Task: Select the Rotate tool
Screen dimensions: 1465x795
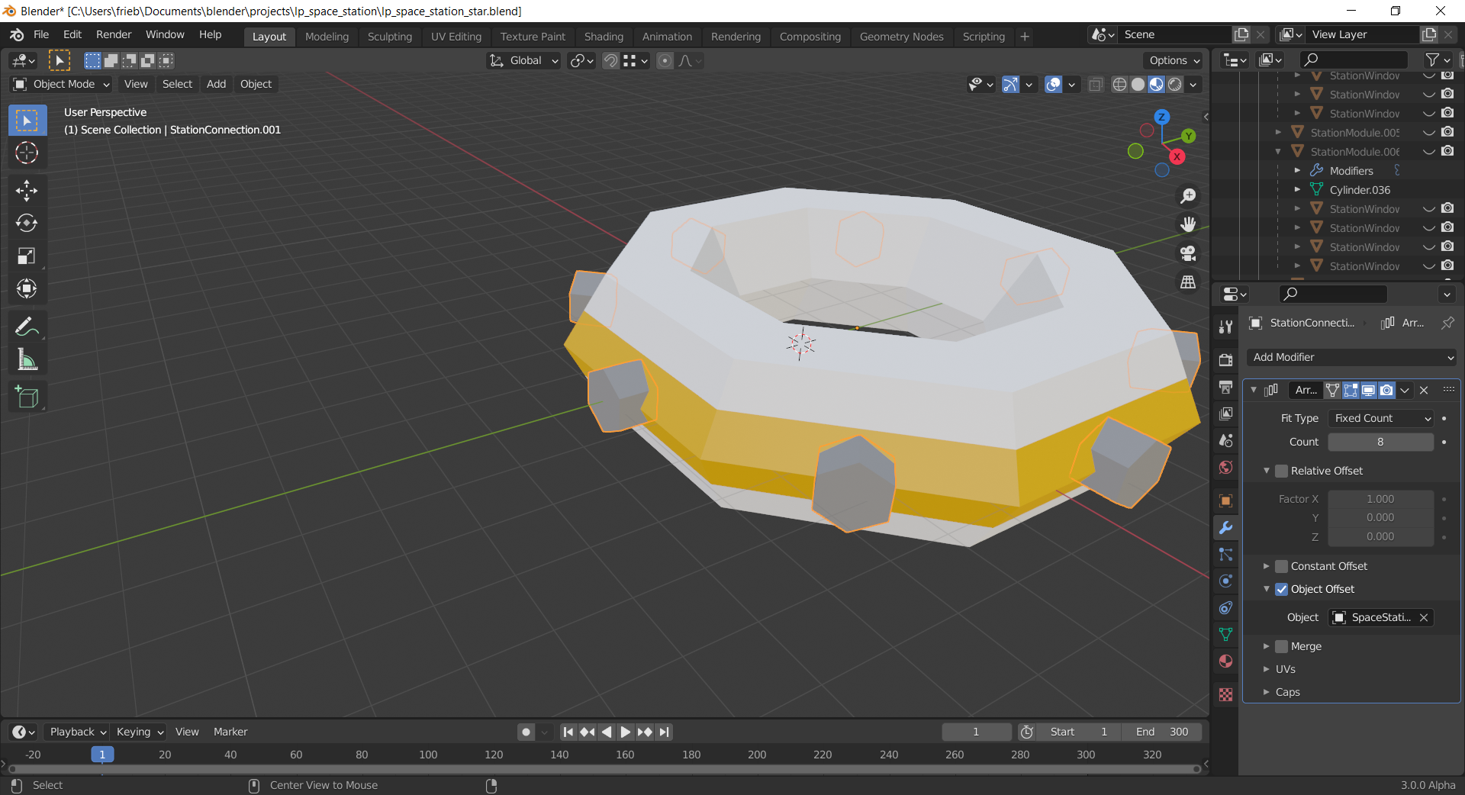Action: click(27, 224)
